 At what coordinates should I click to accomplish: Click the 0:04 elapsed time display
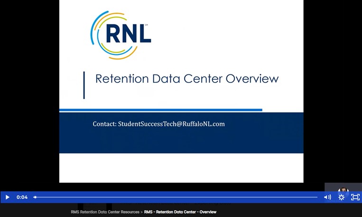(x=22, y=197)
